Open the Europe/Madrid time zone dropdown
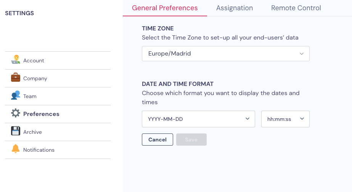This screenshot has height=192, width=352. pyautogui.click(x=226, y=54)
